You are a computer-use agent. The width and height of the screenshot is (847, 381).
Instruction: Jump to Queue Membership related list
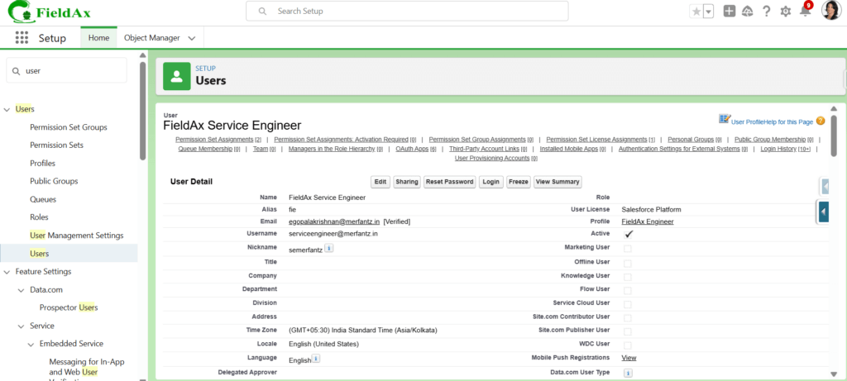(x=205, y=149)
